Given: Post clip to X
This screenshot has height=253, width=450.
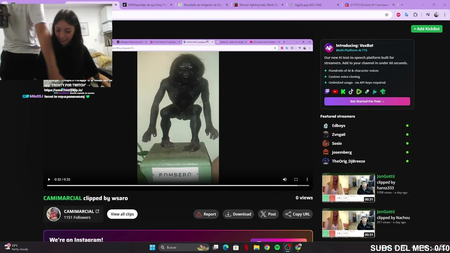Looking at the screenshot, I should point(268,214).
